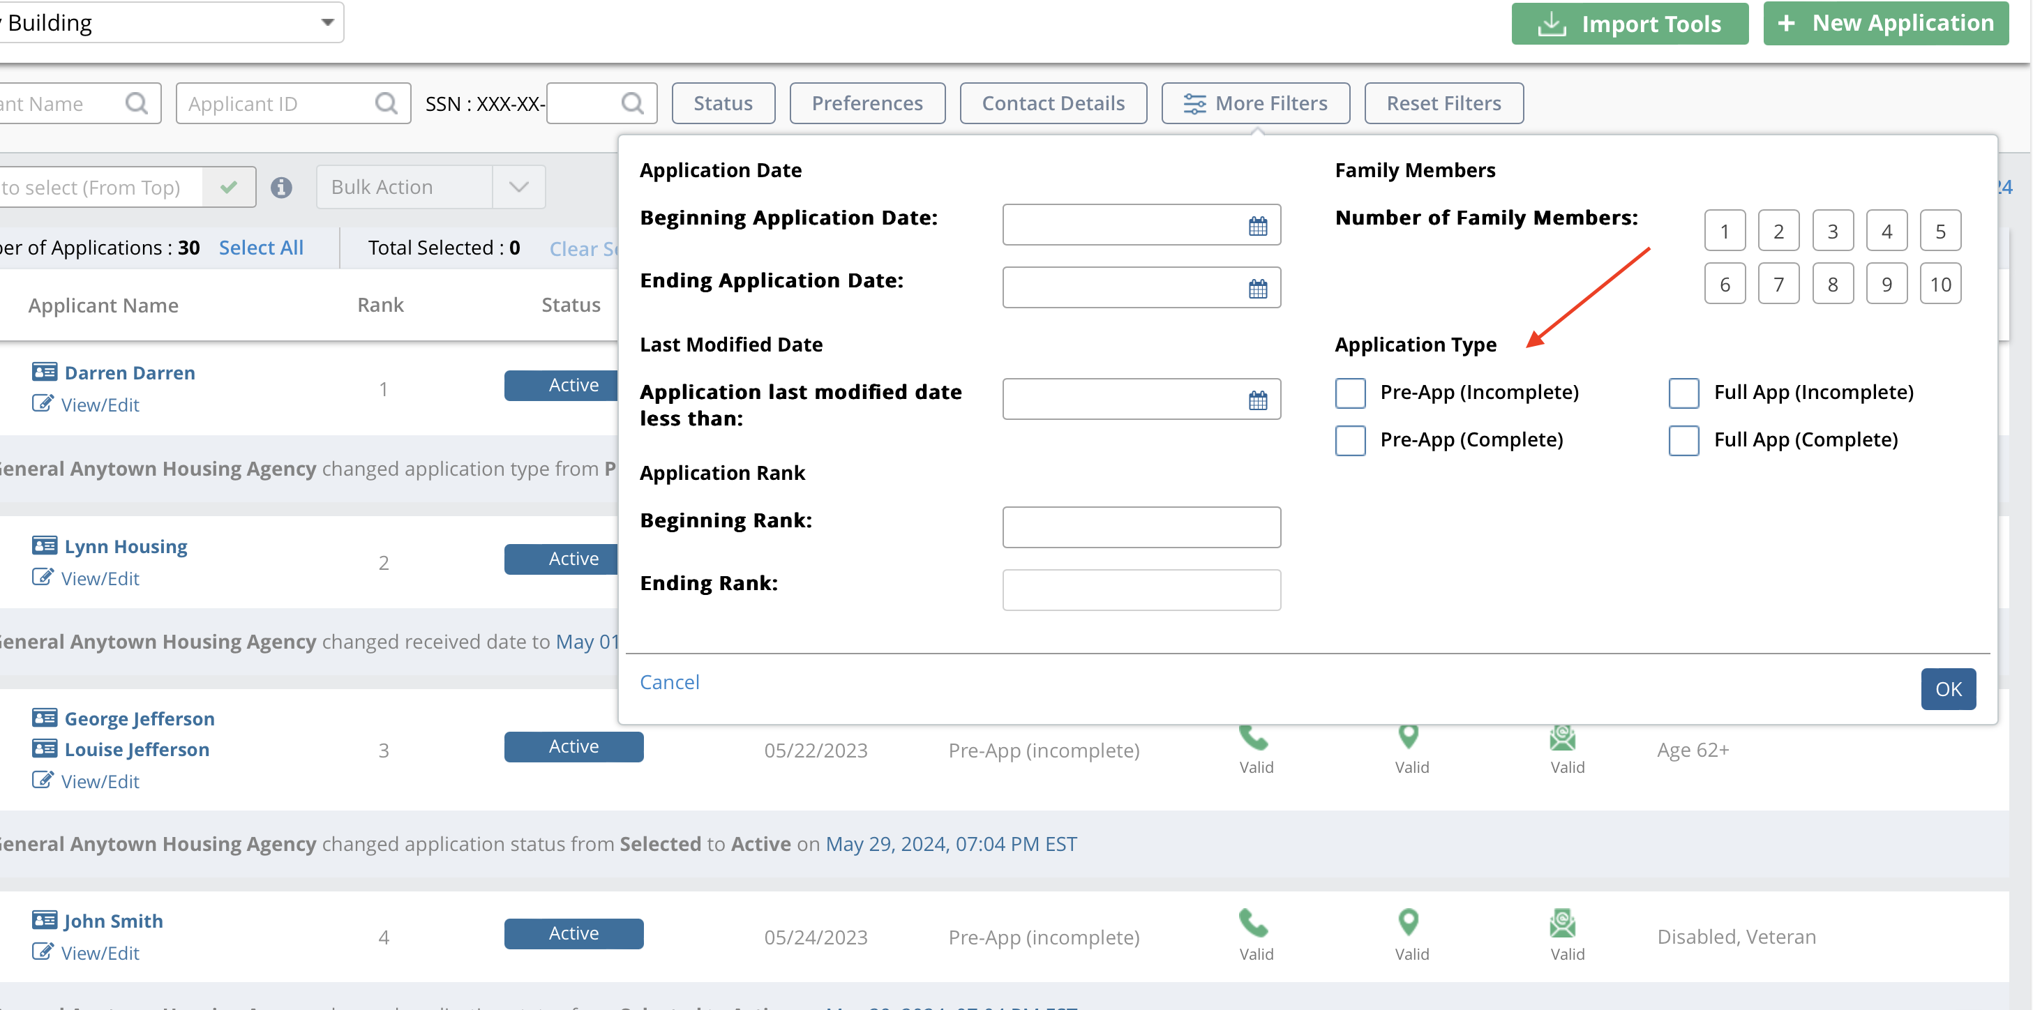This screenshot has height=1010, width=2033.
Task: Open the Status filter
Action: pos(722,103)
